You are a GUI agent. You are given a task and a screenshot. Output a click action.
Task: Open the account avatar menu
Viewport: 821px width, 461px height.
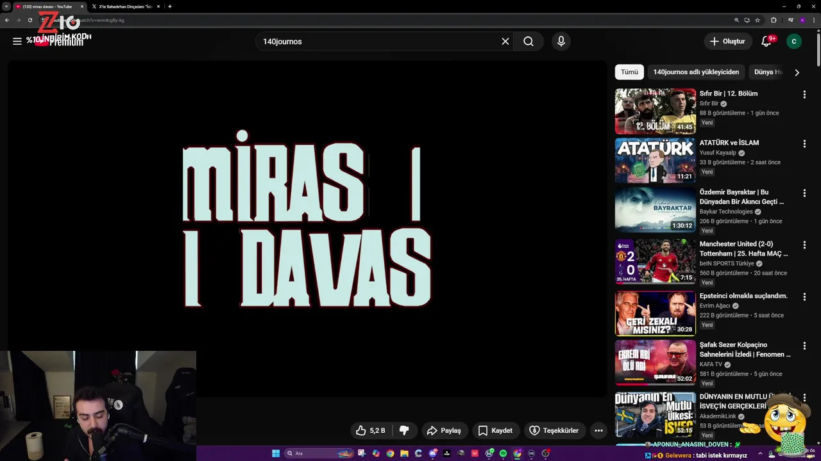coord(794,41)
